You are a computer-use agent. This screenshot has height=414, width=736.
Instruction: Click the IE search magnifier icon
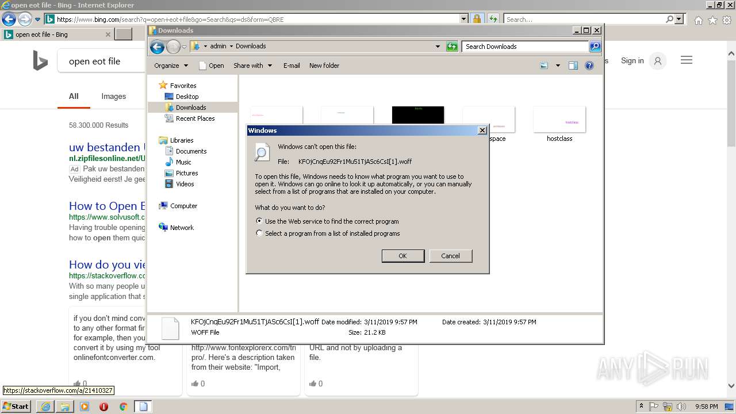point(669,19)
